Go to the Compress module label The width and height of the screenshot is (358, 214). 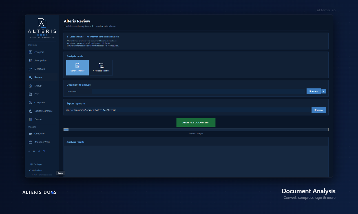coord(40,103)
